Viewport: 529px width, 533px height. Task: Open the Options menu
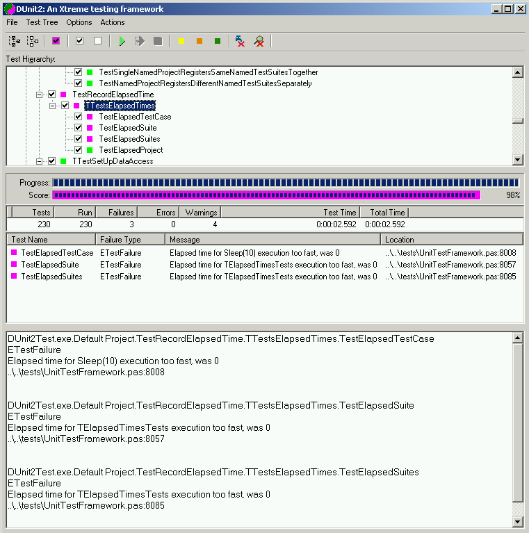pos(79,22)
